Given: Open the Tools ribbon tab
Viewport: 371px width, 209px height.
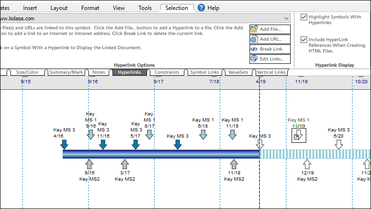Looking at the screenshot, I should click(145, 8).
